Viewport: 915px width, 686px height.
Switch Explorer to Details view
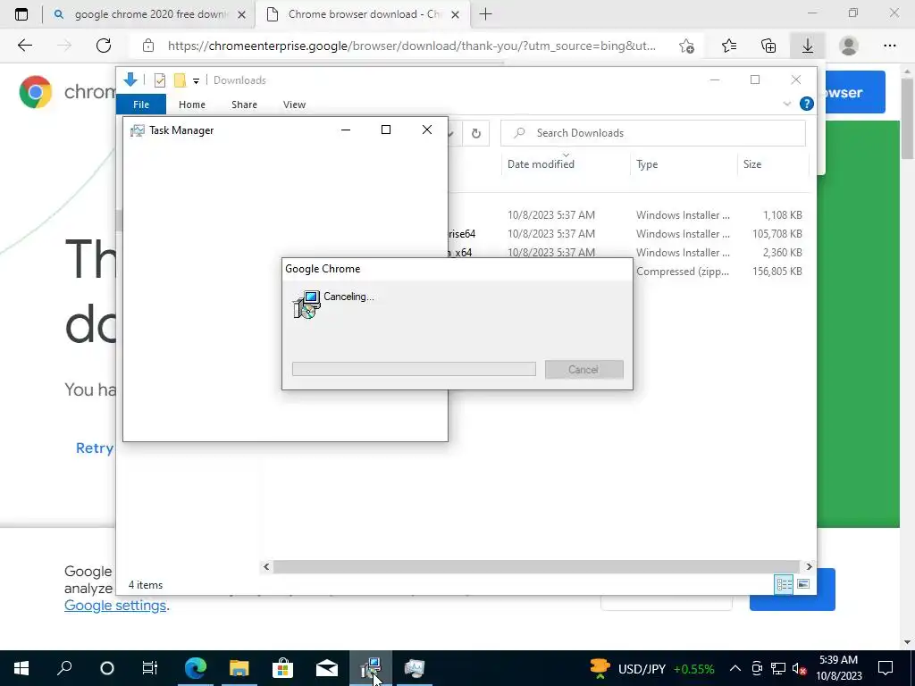click(x=784, y=584)
